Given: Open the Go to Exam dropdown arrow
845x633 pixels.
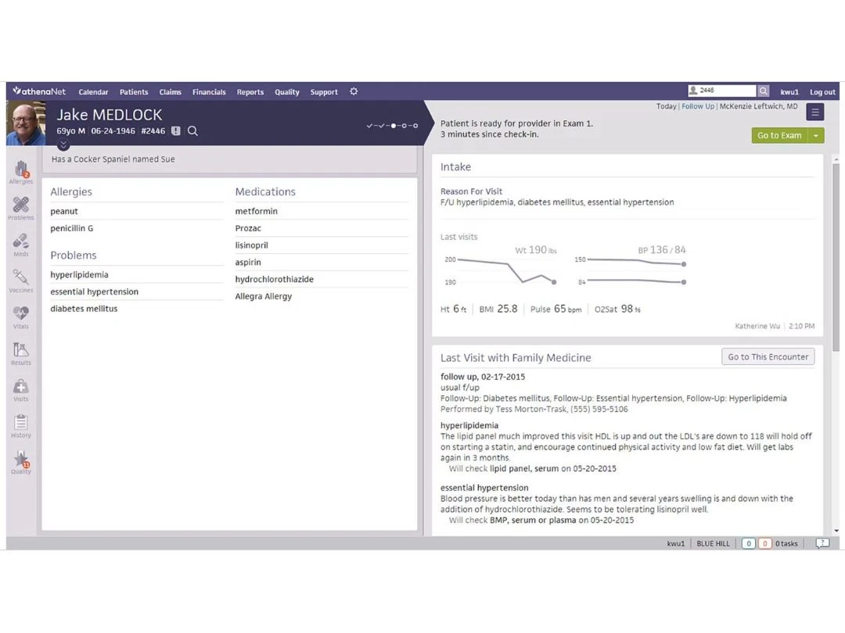Looking at the screenshot, I should (x=816, y=136).
